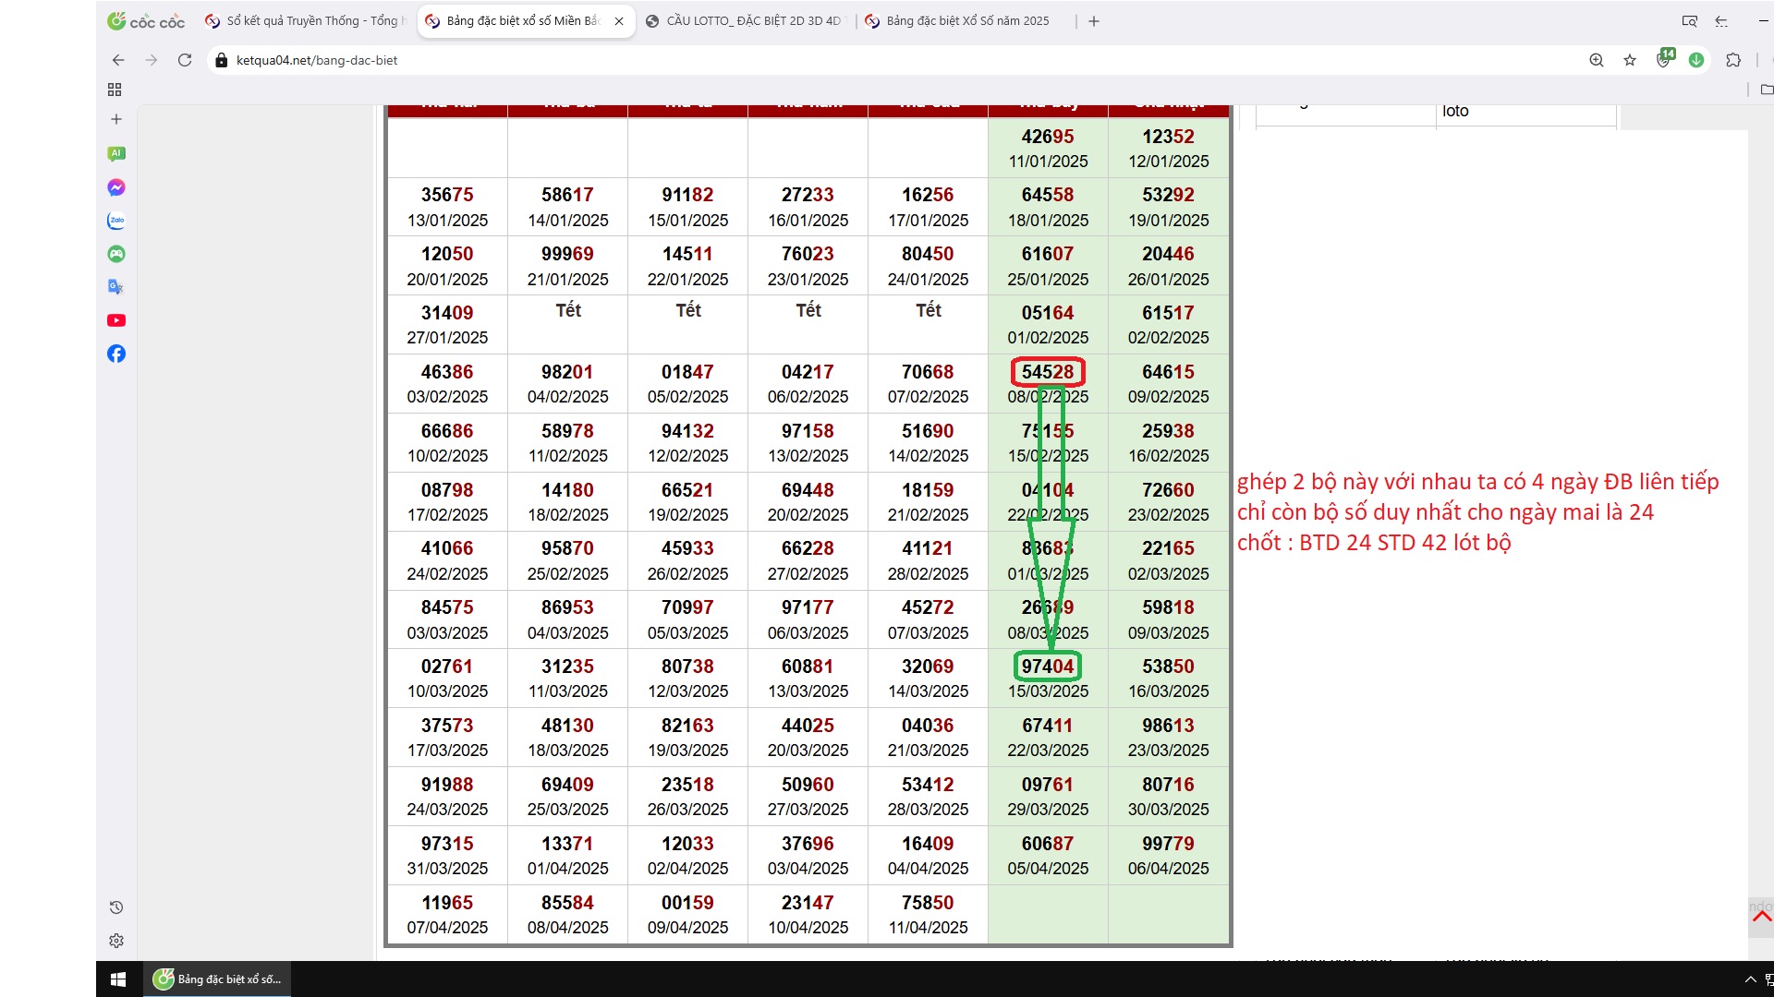This screenshot has height=997, width=1774.
Task: Click result 99779 dated 06/04/2025
Action: click(x=1168, y=844)
